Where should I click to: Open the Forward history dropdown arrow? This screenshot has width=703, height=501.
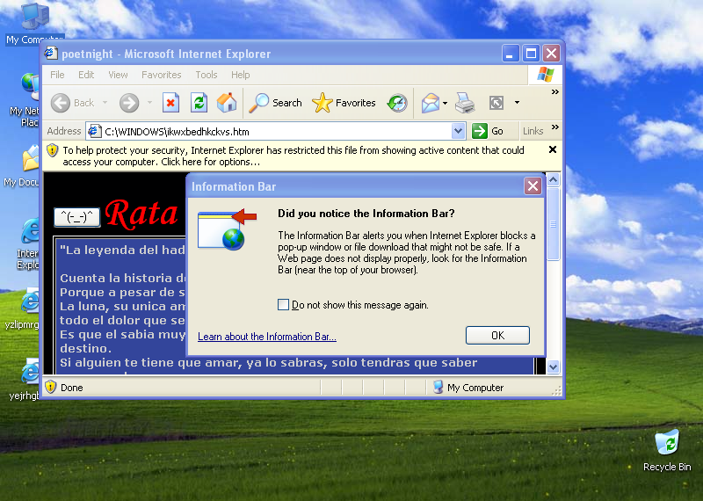149,103
